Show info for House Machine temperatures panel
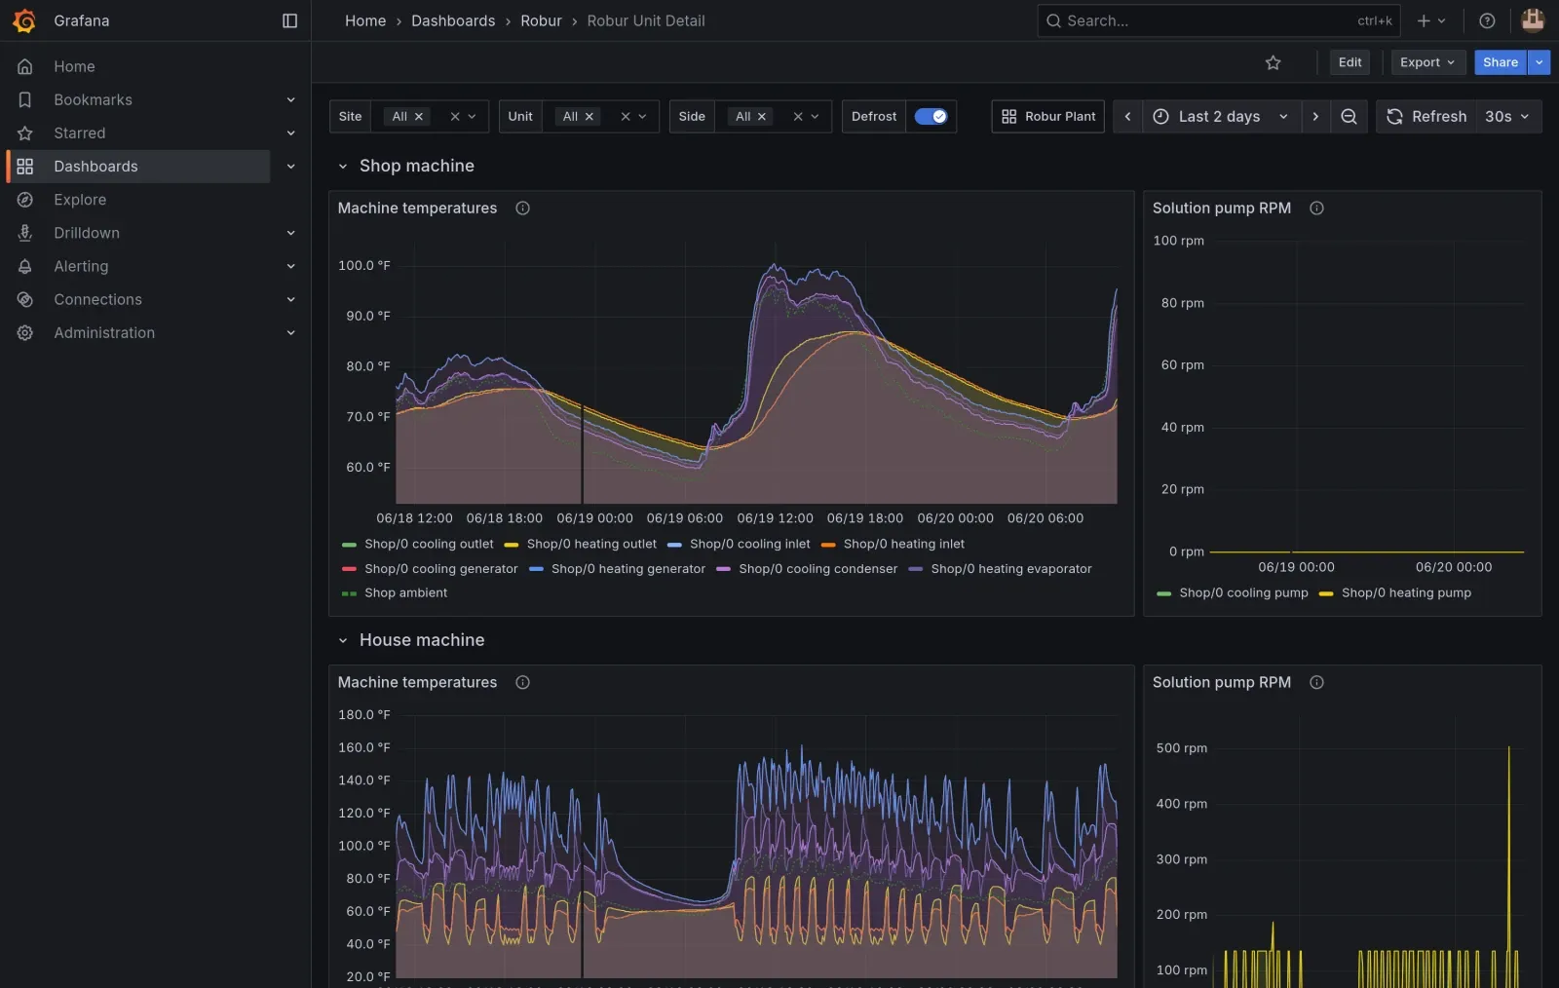This screenshot has width=1559, height=988. click(522, 682)
